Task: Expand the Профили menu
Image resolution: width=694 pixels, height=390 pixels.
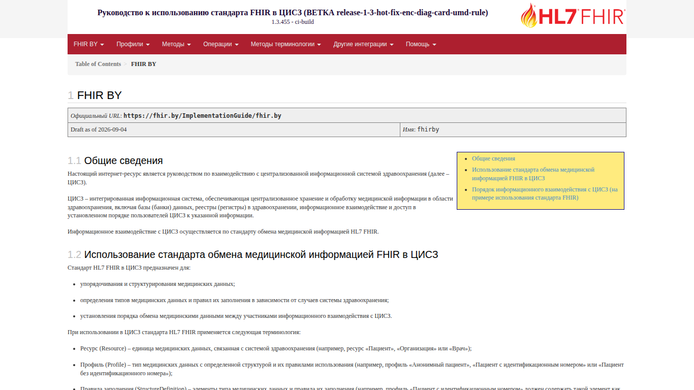Action: [x=133, y=44]
